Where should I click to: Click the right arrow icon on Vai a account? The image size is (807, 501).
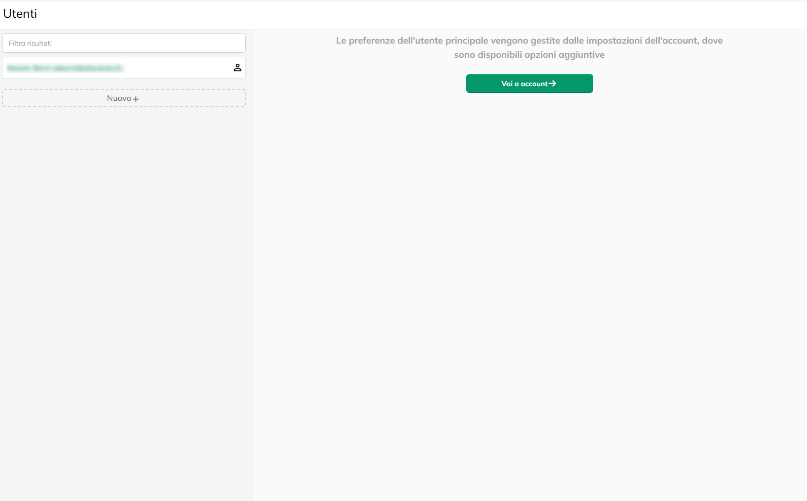point(553,84)
